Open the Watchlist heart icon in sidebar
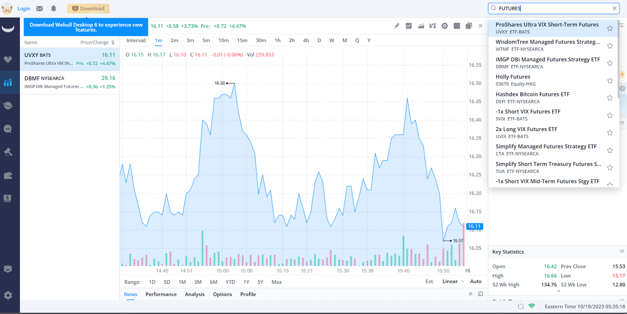 (x=8, y=60)
